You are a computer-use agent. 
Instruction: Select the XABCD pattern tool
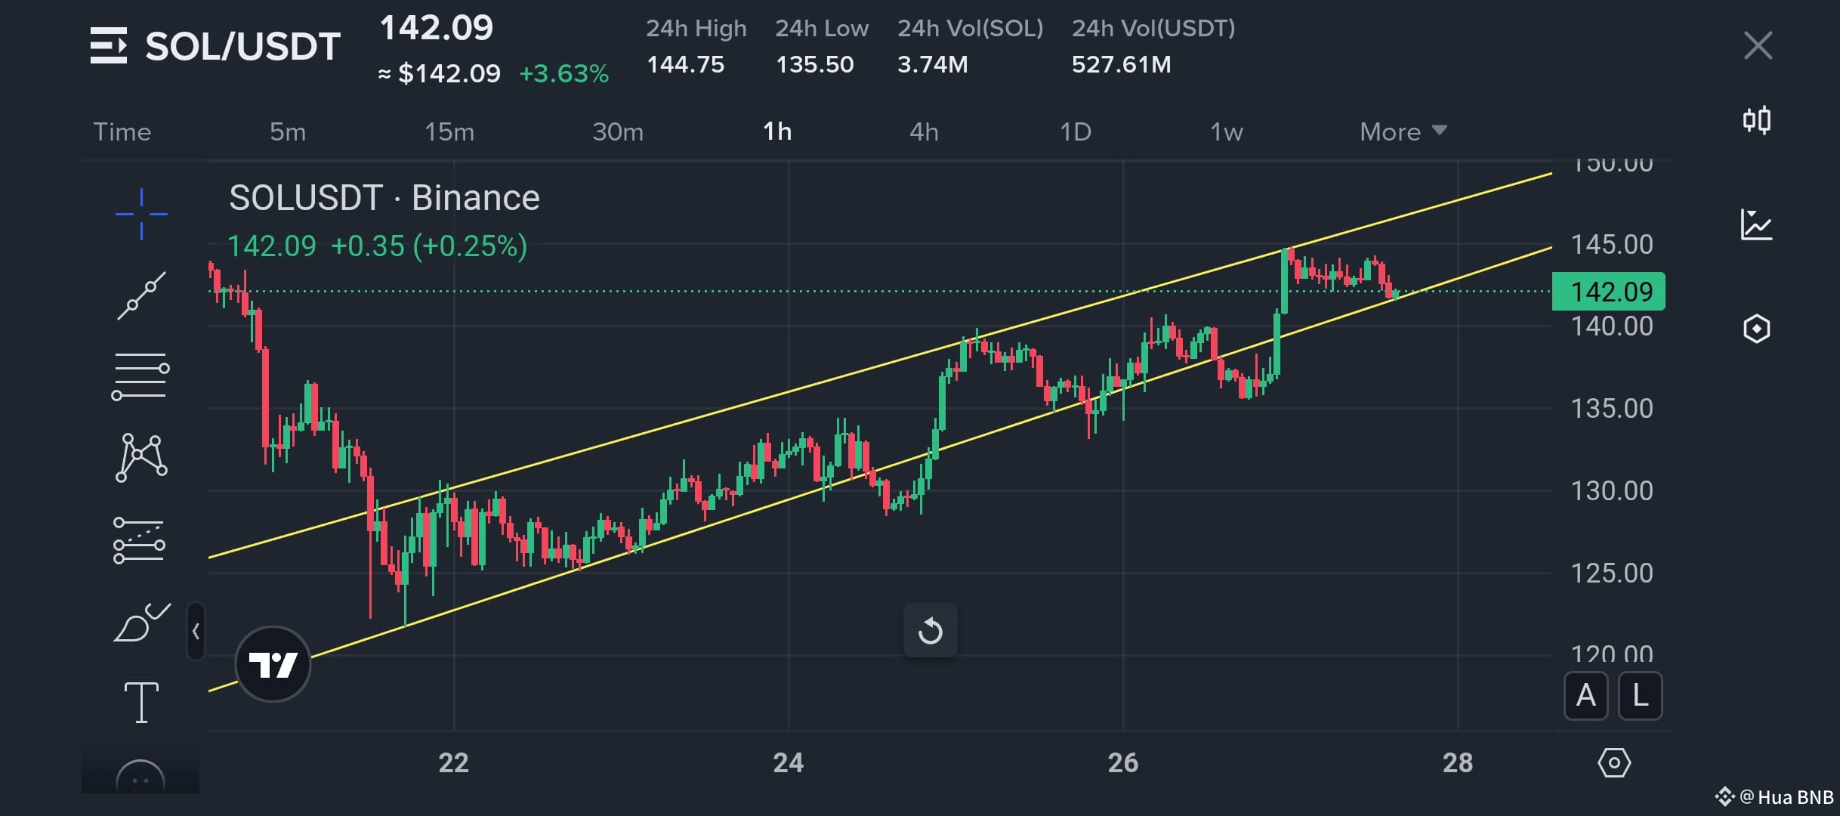[x=141, y=457]
